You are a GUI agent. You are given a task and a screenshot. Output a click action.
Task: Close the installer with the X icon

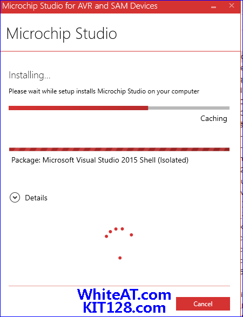click(232, 5)
